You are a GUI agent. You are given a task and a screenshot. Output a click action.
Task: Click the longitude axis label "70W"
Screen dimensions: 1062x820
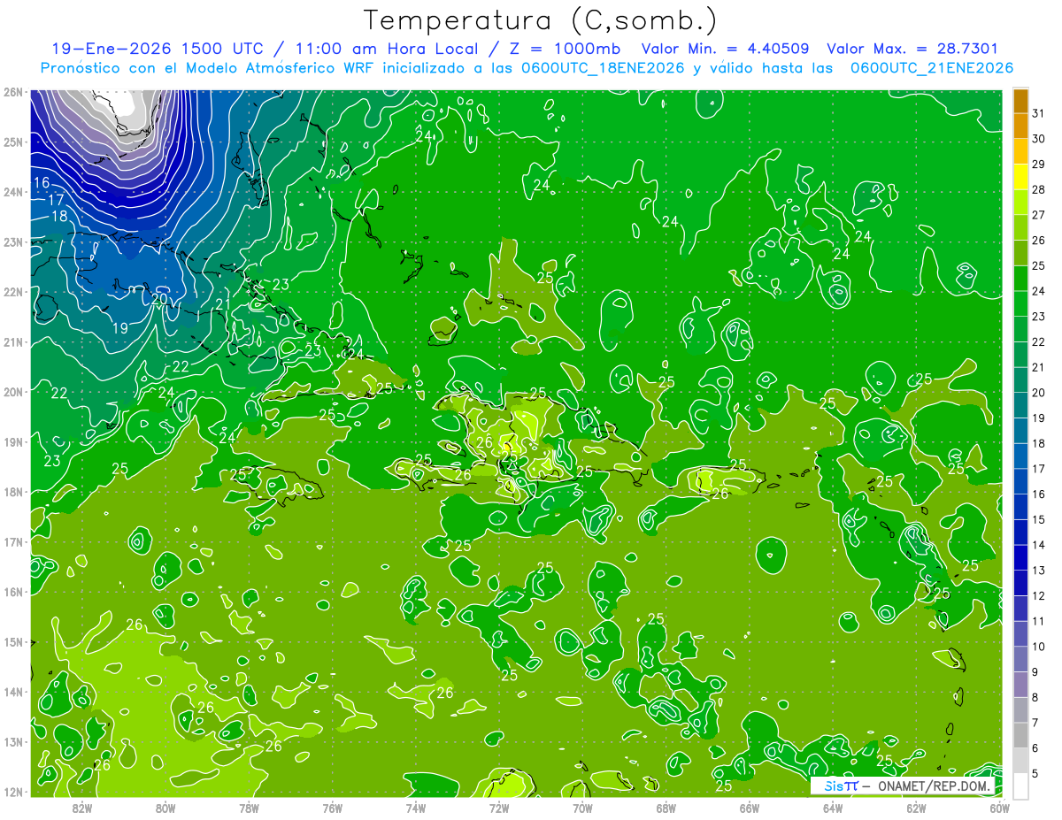(x=582, y=809)
